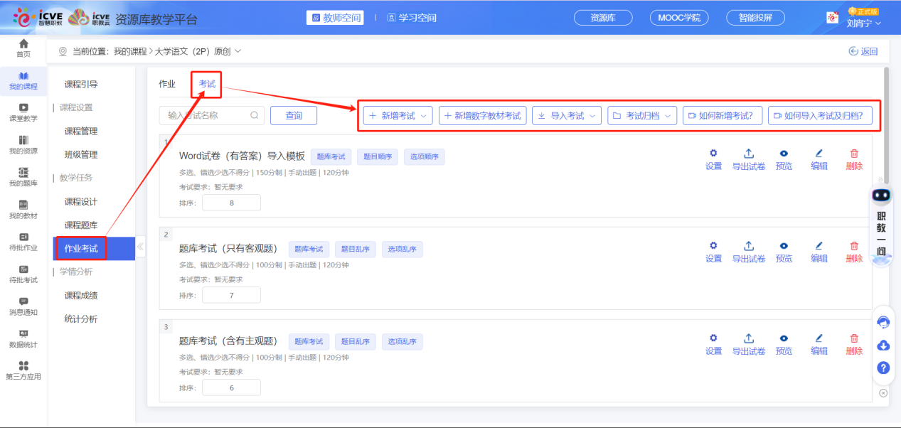The height and width of the screenshot is (428, 901).
Task: Click the blue question mark help icon
Action: coord(883,368)
